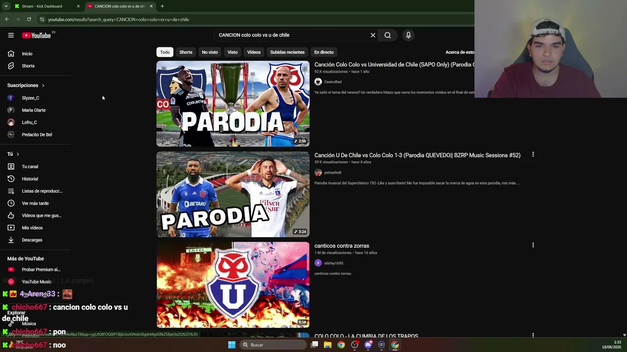Click the browser address bar URL
Screen dimensions: 627x352
point(119,20)
